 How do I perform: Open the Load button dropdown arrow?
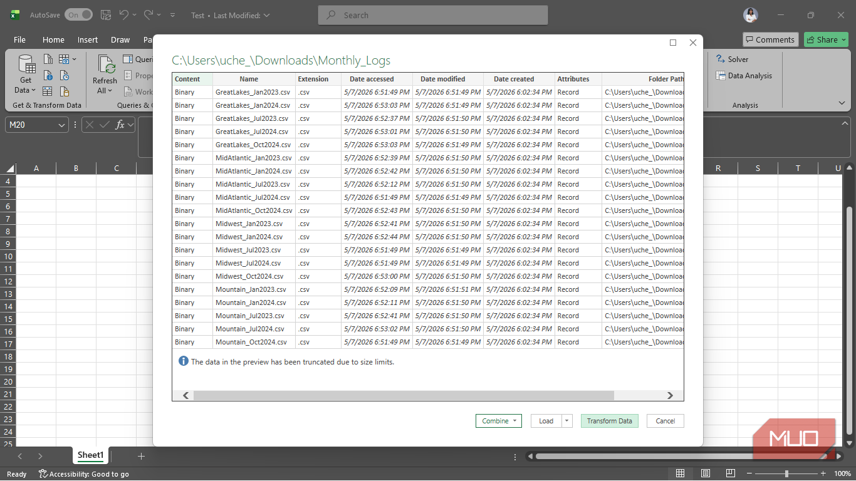tap(567, 421)
